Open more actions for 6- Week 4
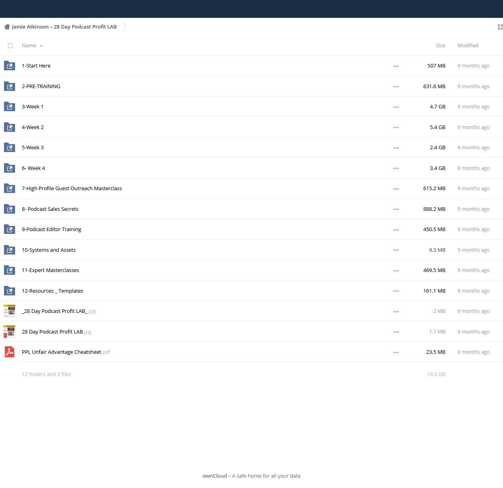Viewport: 503px width, 488px height. coord(396,168)
